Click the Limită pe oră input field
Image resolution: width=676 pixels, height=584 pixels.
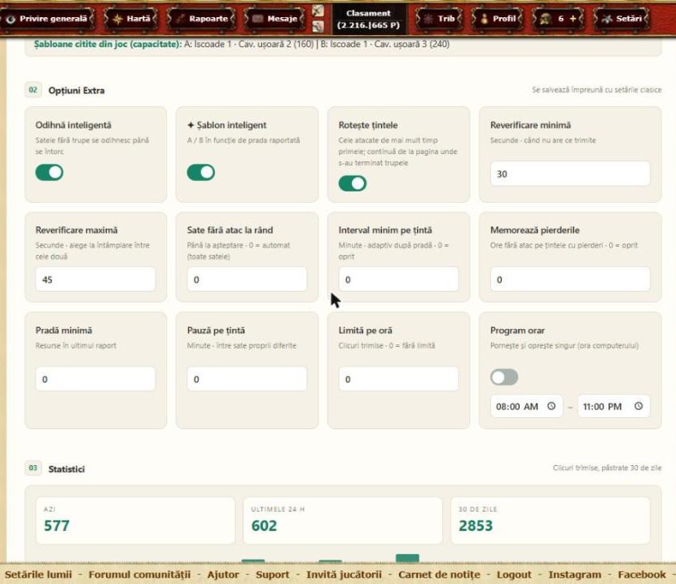399,379
